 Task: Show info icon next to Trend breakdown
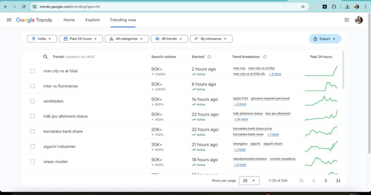pyautogui.click(x=265, y=57)
